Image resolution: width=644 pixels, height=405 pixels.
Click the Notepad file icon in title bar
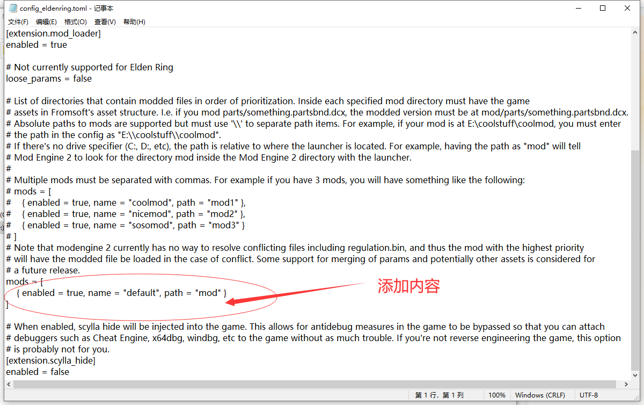pyautogui.click(x=13, y=8)
